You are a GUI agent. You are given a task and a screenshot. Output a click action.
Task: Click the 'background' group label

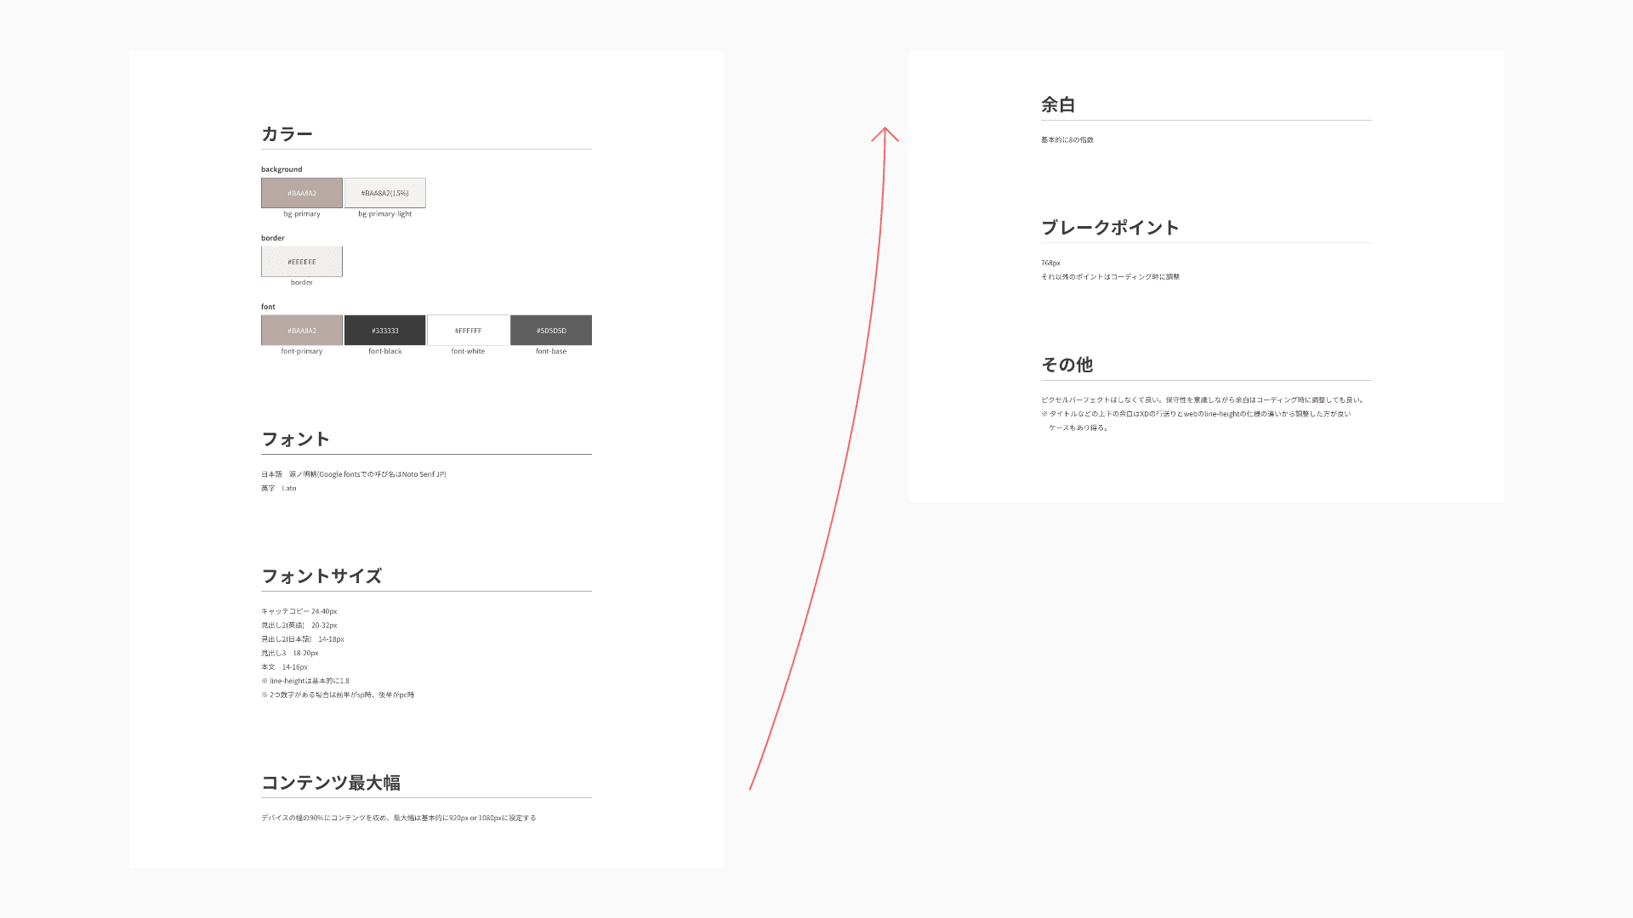click(282, 169)
